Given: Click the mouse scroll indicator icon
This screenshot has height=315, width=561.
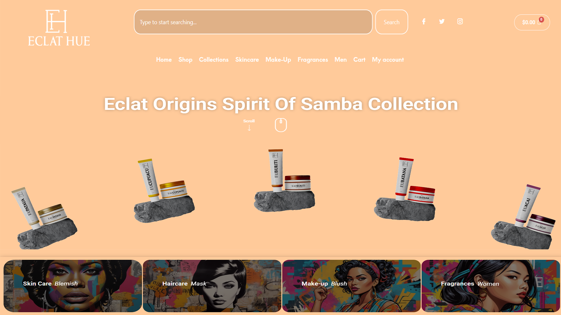Looking at the screenshot, I should [281, 125].
